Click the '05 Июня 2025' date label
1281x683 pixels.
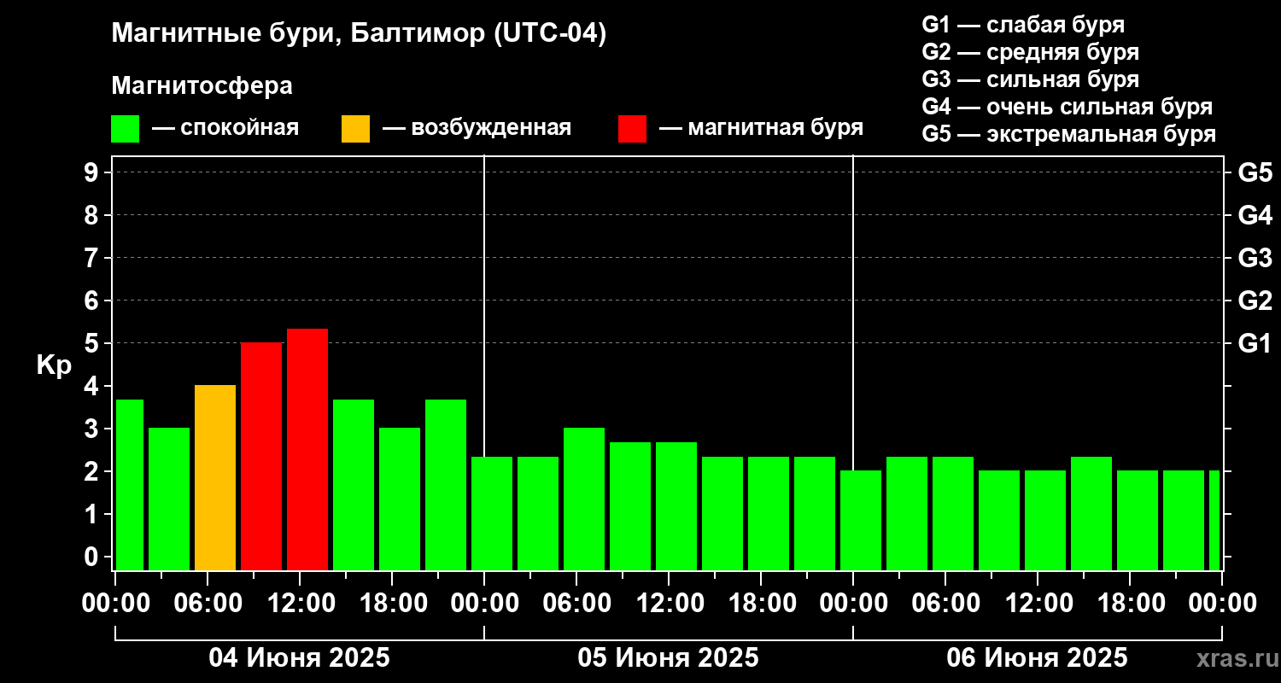[669, 658]
